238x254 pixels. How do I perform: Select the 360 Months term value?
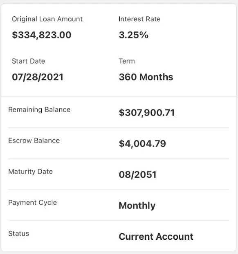[146, 77]
